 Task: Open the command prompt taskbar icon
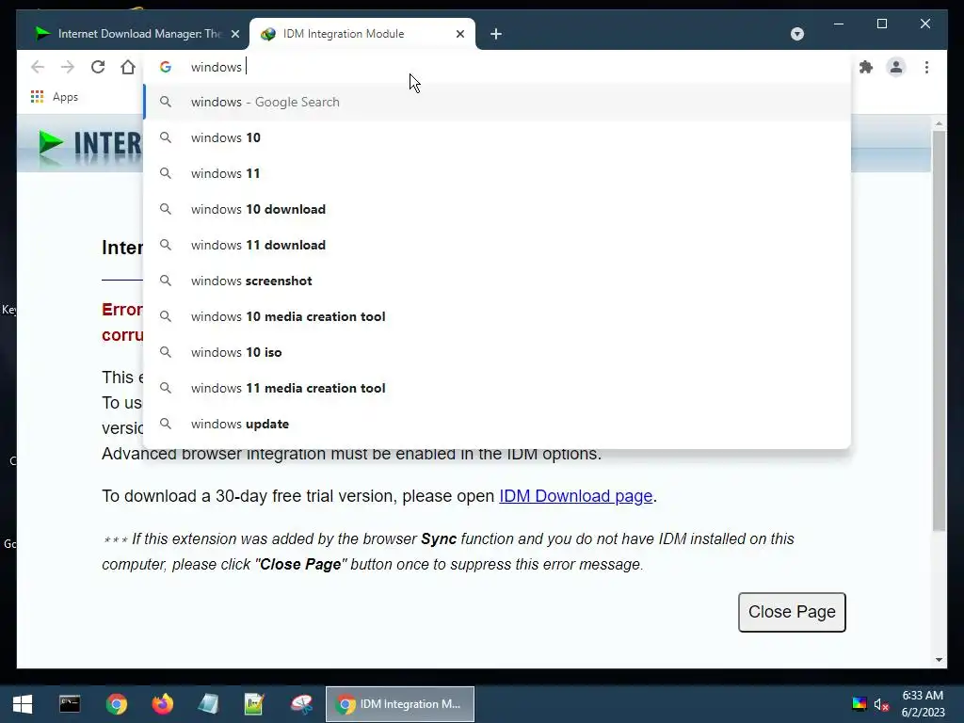(70, 704)
